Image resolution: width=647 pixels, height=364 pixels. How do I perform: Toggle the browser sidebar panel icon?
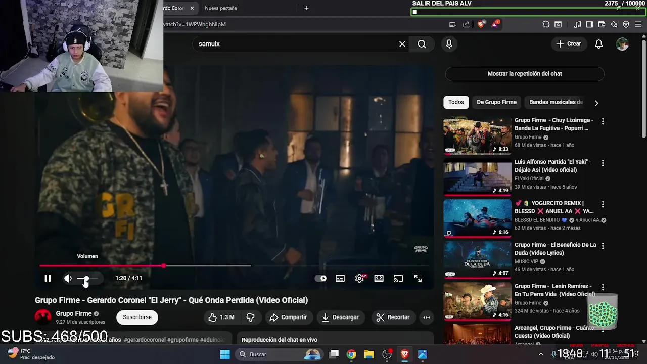589,24
